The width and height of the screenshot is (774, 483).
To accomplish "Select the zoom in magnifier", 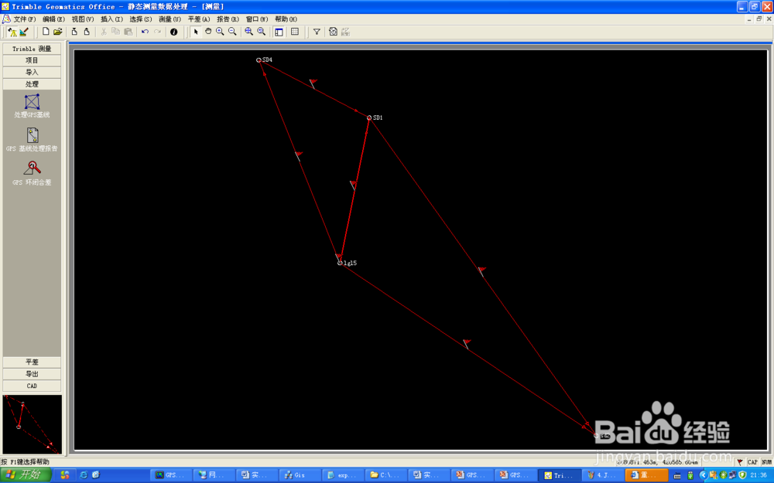I will pos(220,32).
